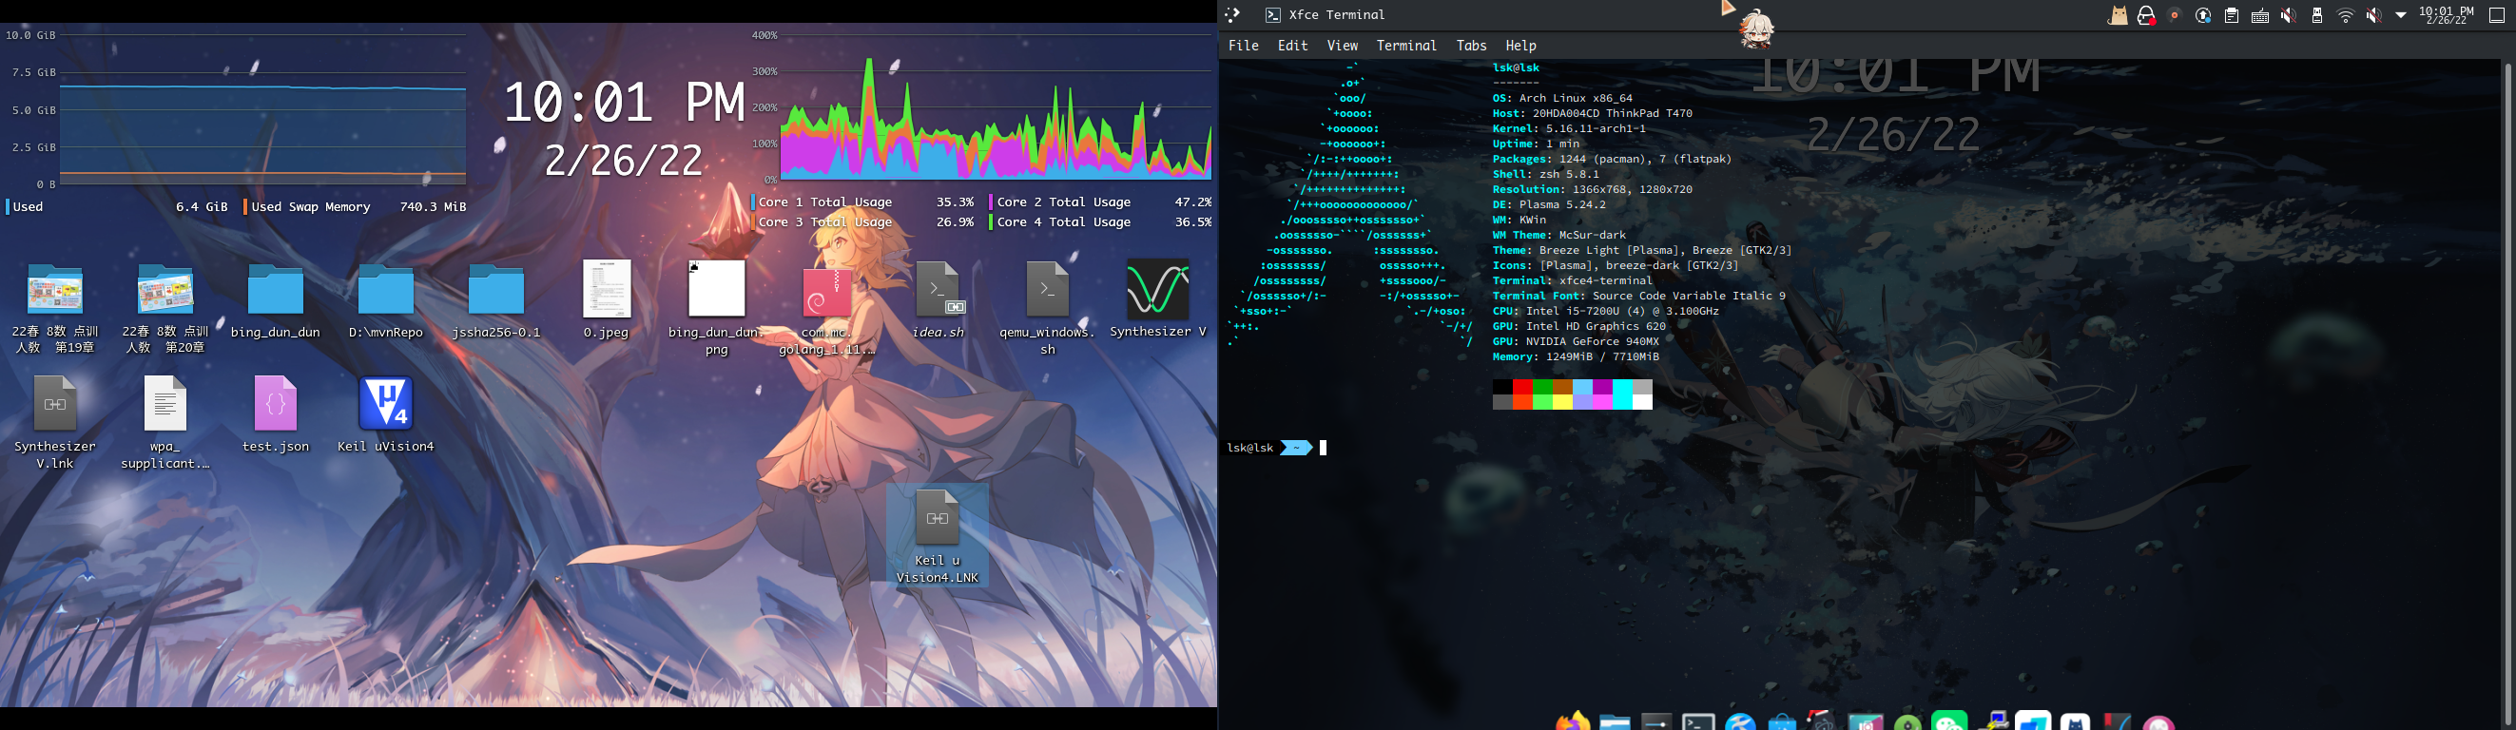Open the Edit menu in Xfce Terminal

(1292, 46)
